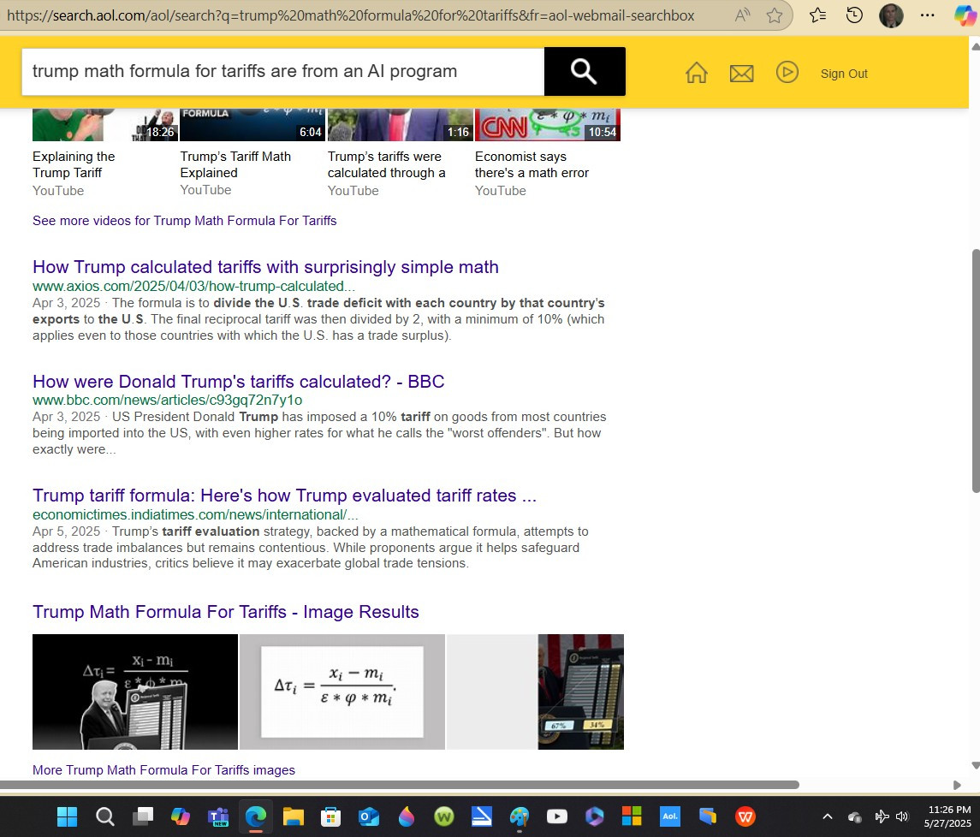Image resolution: width=980 pixels, height=837 pixels.
Task: Click the vertical scrollbar down arrow
Action: point(975,765)
